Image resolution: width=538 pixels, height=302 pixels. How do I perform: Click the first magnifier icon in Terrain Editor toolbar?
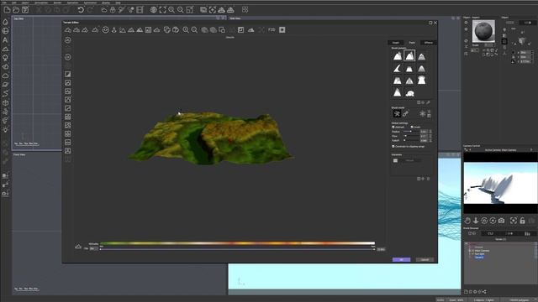point(186,30)
